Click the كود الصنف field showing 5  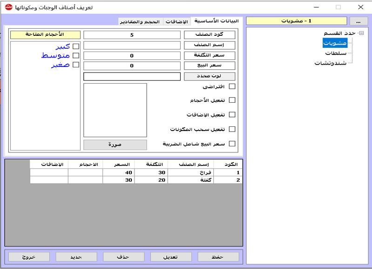(x=132, y=35)
